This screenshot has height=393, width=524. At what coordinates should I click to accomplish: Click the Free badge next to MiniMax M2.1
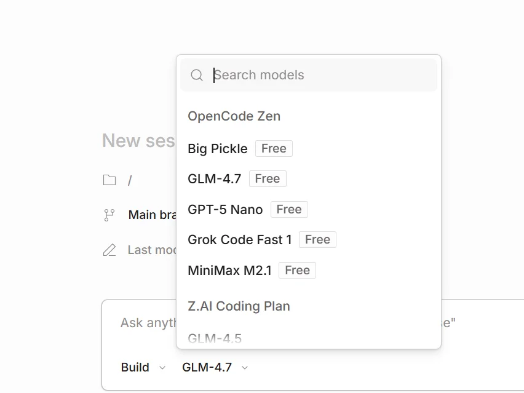(x=297, y=271)
